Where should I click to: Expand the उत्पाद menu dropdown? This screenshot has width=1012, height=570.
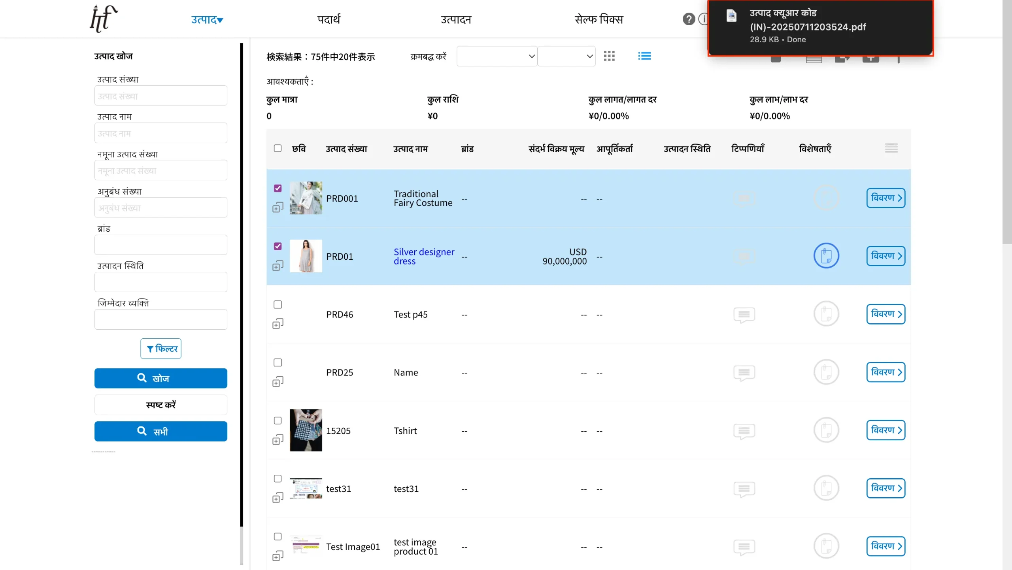pyautogui.click(x=207, y=20)
